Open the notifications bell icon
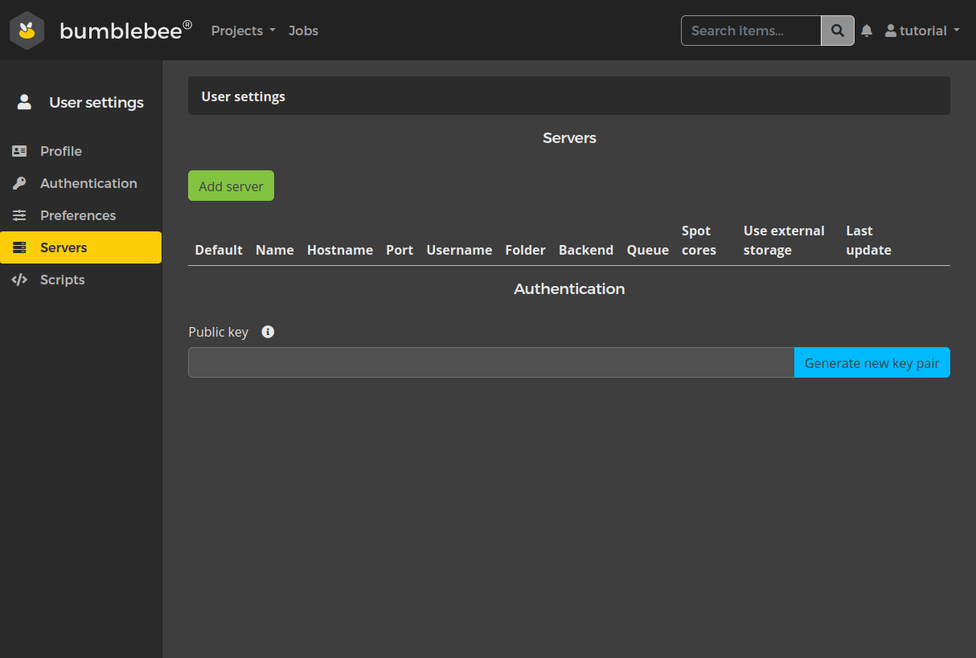Screen dimensions: 976x658 pyautogui.click(x=867, y=31)
